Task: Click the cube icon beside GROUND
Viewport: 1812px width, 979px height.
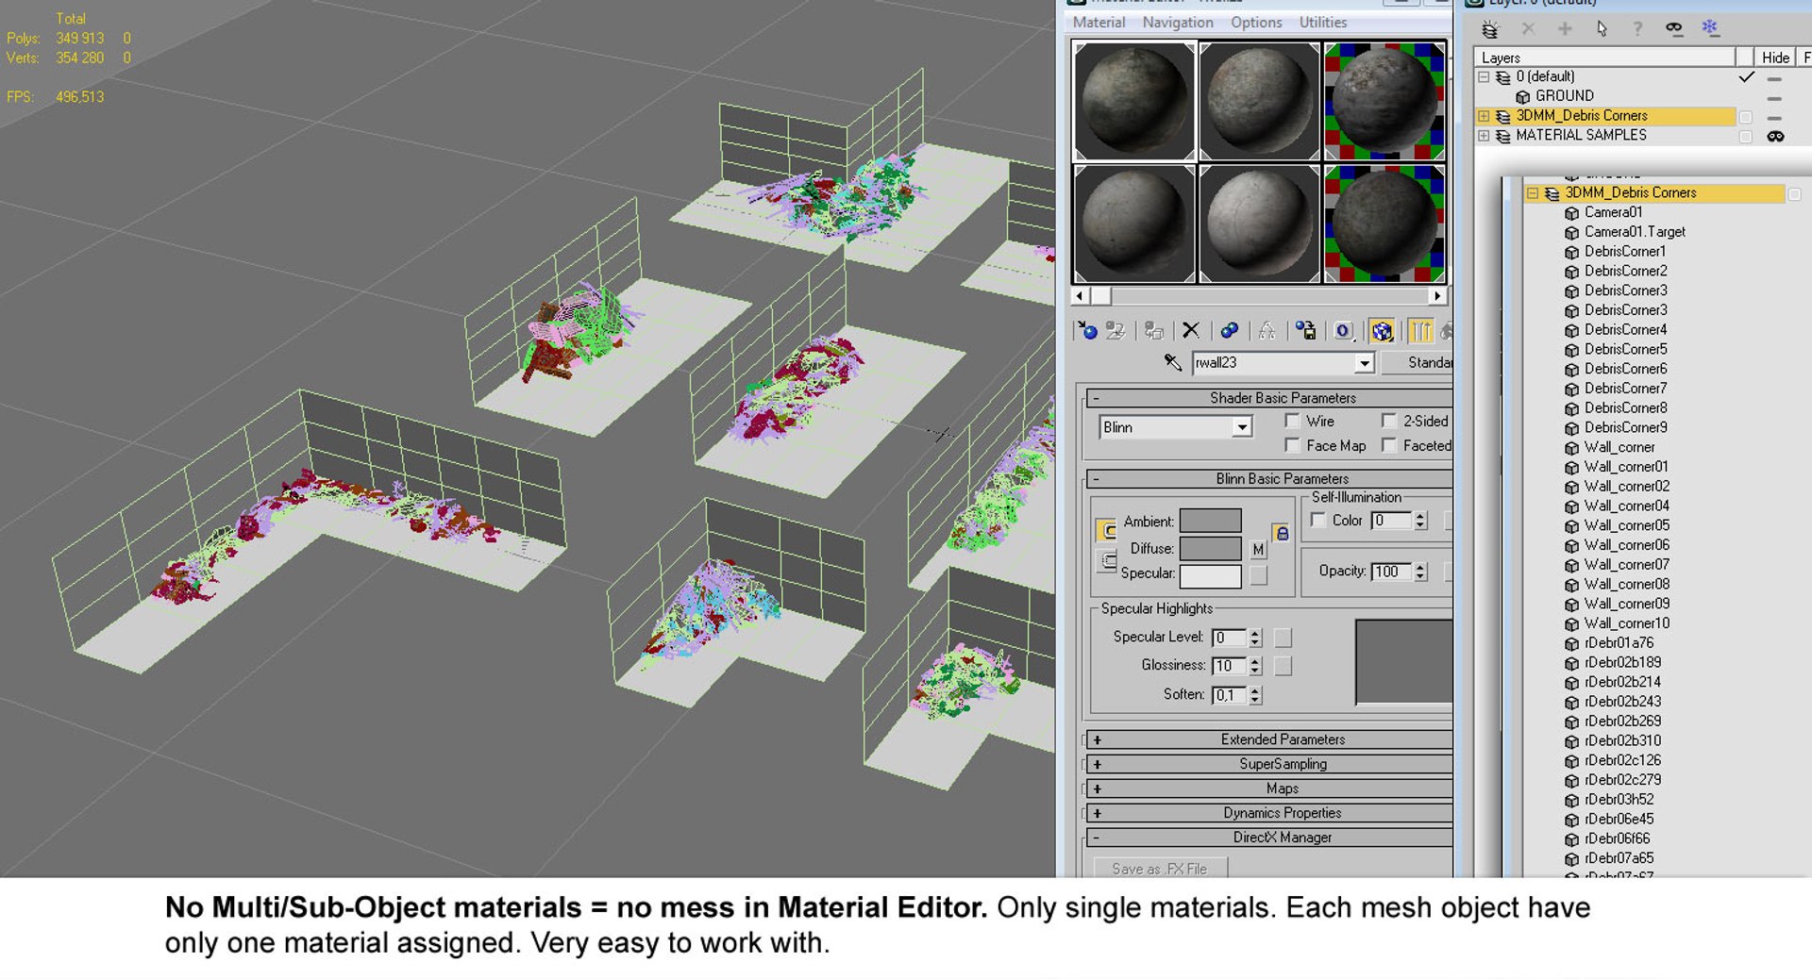Action: [x=1522, y=96]
